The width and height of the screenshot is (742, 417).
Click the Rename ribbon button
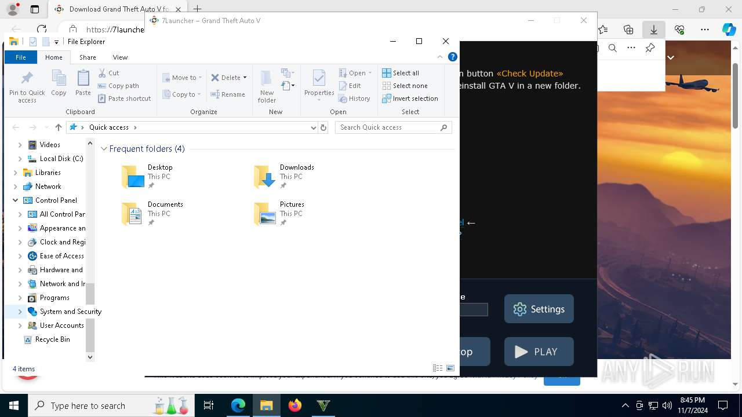228,94
